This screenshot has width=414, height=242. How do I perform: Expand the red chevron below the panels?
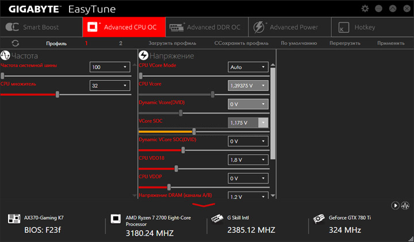[204, 205]
